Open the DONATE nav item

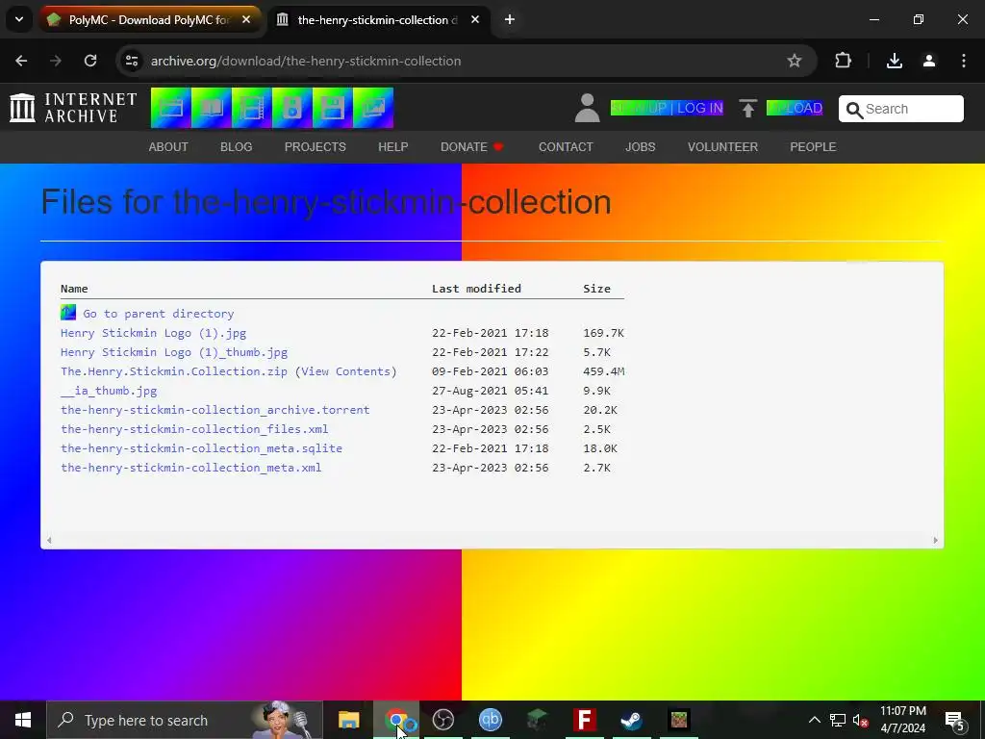pyautogui.click(x=471, y=147)
